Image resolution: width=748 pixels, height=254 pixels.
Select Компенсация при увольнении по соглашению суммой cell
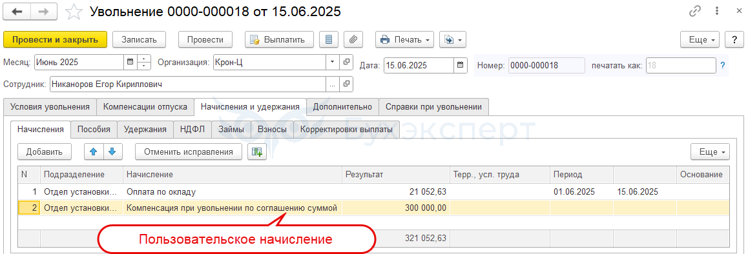(x=233, y=208)
